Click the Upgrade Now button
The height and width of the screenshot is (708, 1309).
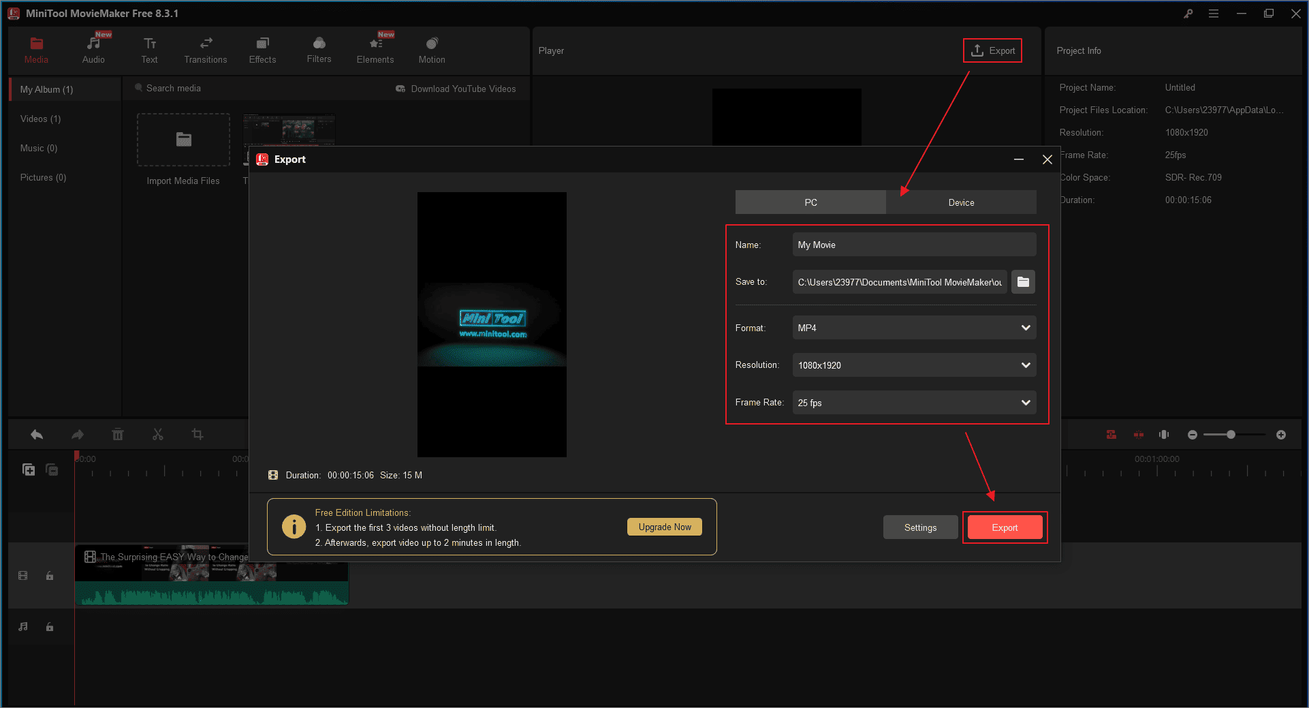coord(664,527)
